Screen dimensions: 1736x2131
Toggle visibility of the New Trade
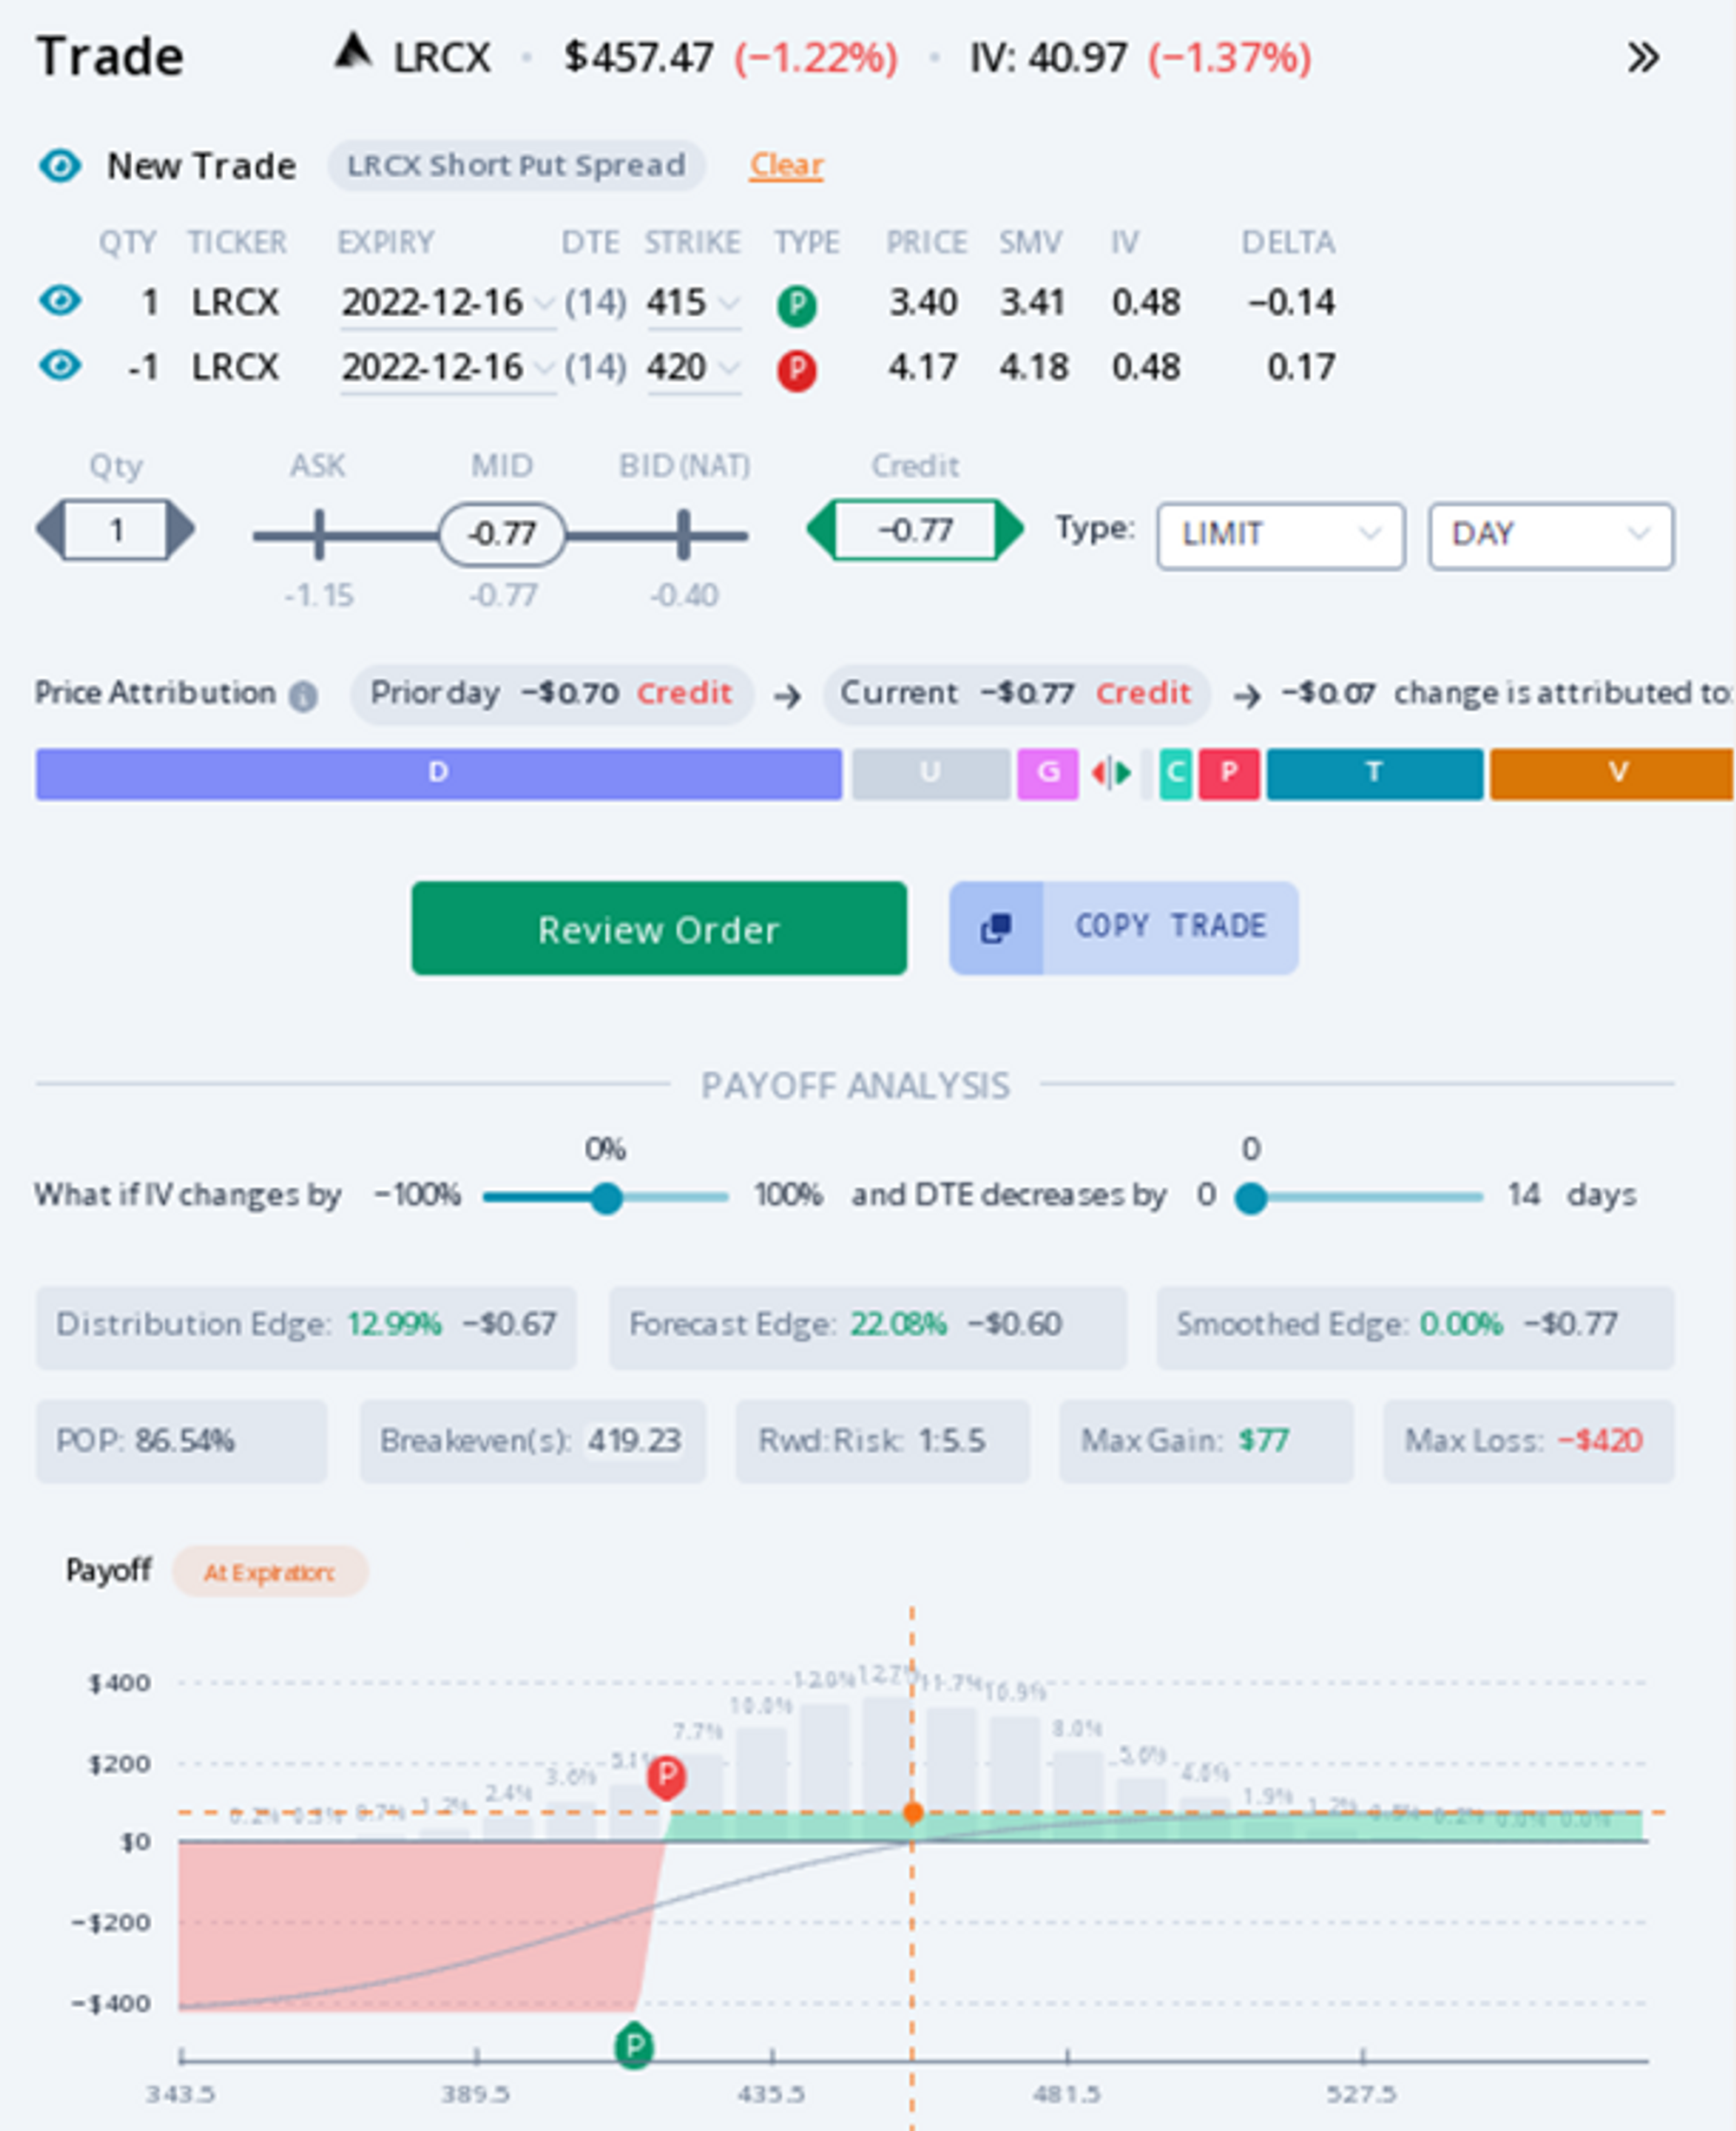click(x=62, y=166)
